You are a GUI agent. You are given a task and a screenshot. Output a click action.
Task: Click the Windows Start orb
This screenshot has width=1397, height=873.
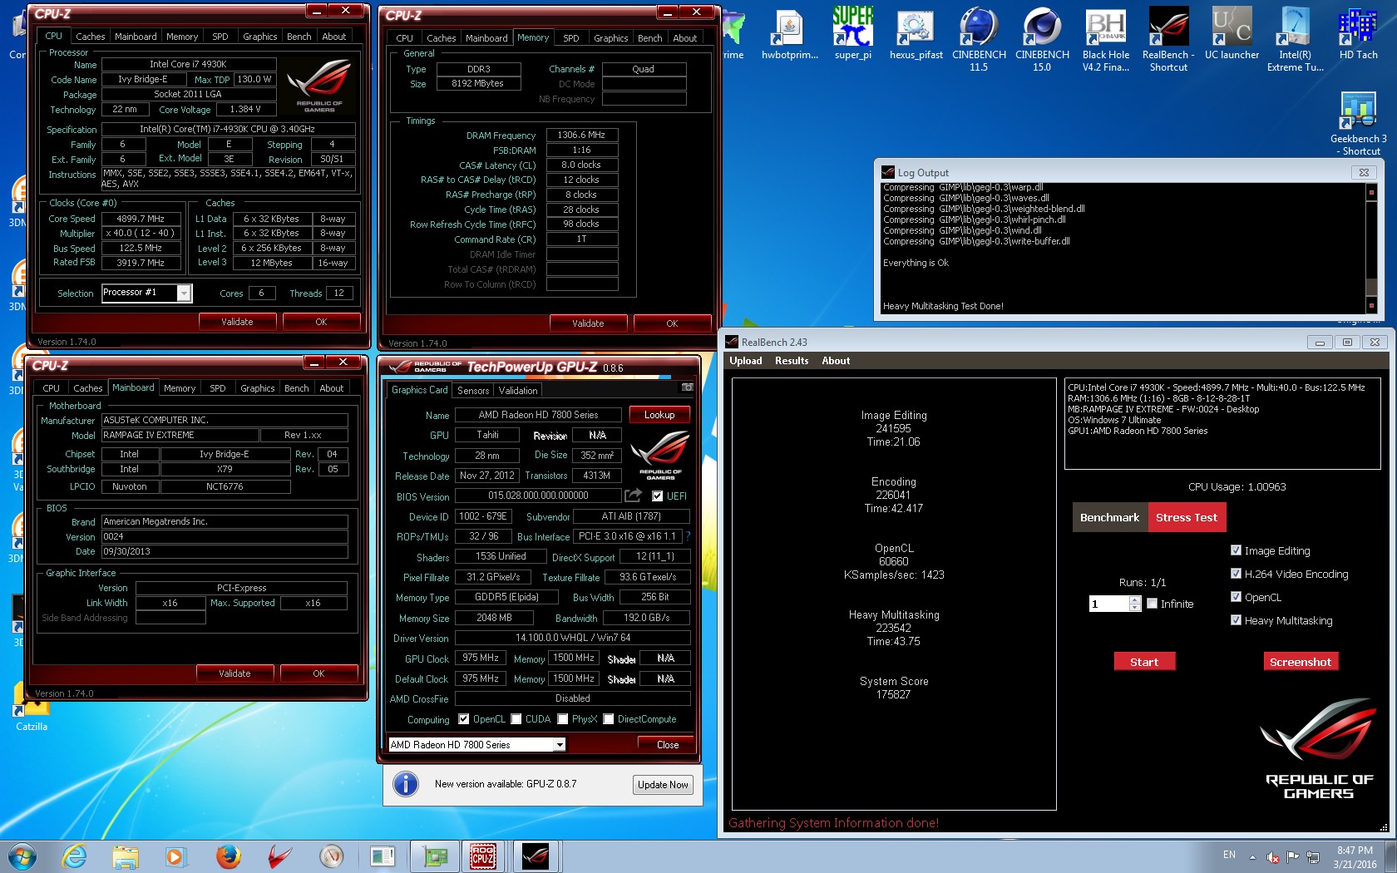click(x=22, y=856)
